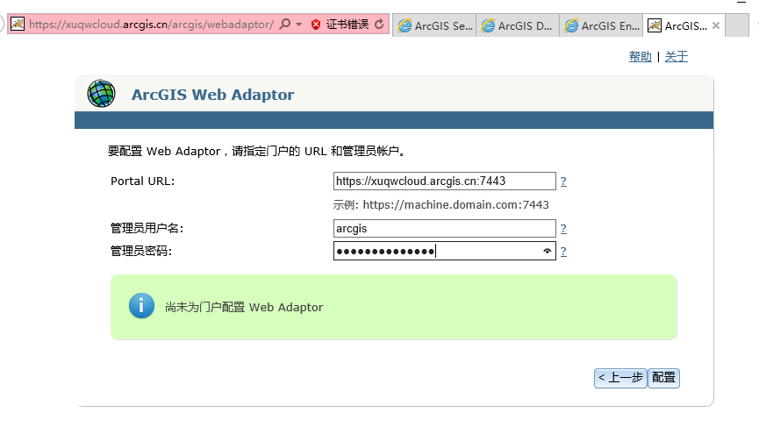Click the Internet Explorer icon on ArcGIS Se... tab
The image size is (759, 427).
click(x=405, y=25)
